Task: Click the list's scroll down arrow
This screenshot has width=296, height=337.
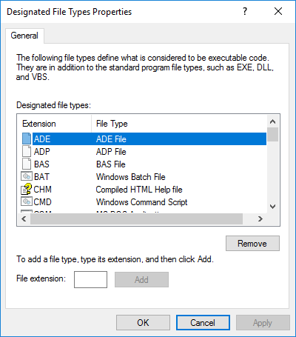Action: [272, 207]
